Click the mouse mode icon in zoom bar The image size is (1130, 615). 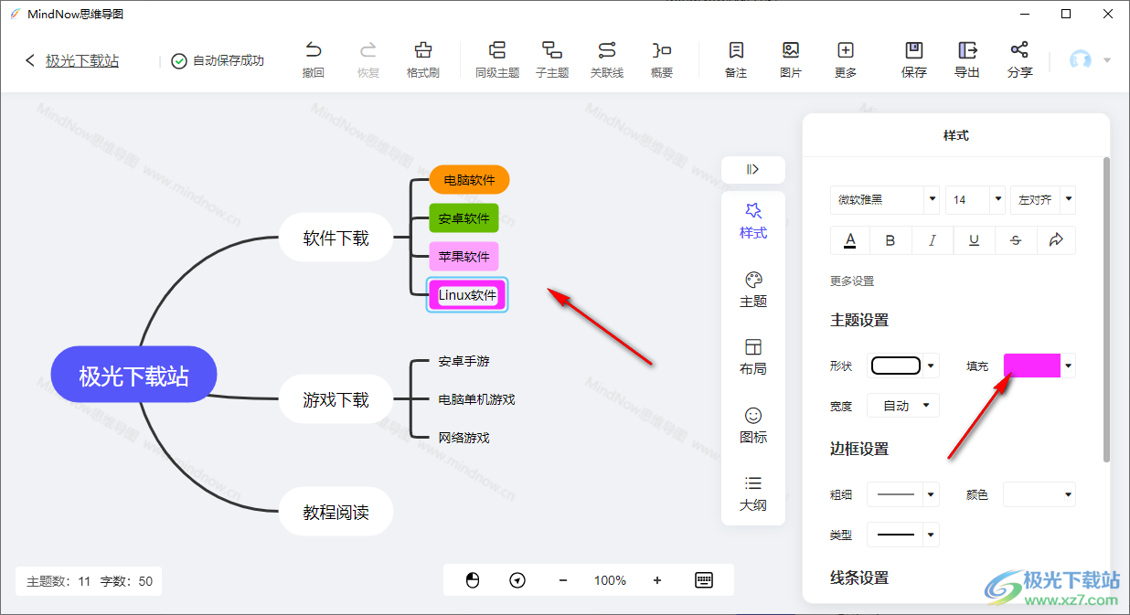[473, 580]
